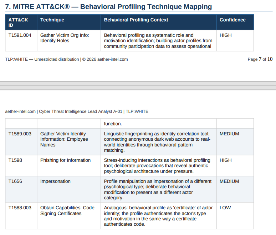
Task: Click the continued cell reading function.
Action: pos(158,124)
